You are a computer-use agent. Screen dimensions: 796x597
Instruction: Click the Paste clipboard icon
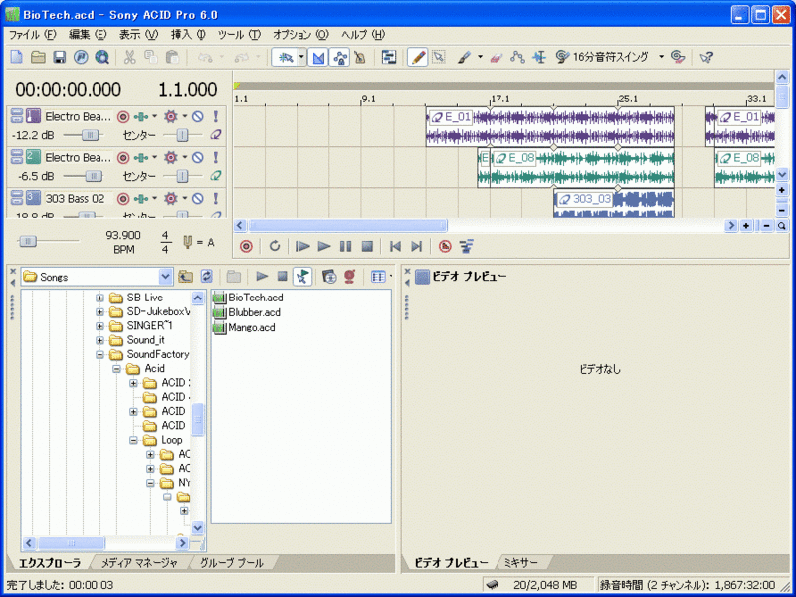click(x=172, y=57)
